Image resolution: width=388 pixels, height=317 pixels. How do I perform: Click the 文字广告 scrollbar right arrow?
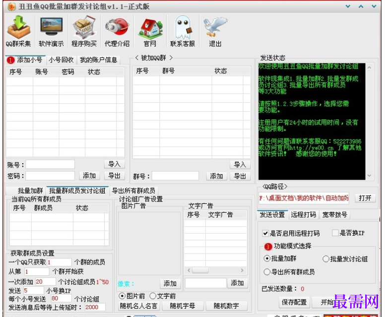coord(242,270)
